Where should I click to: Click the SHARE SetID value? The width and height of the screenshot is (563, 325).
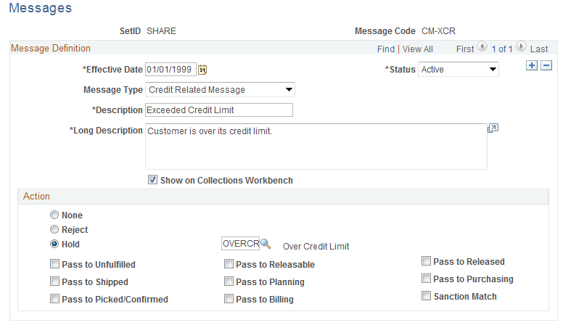[x=161, y=31]
